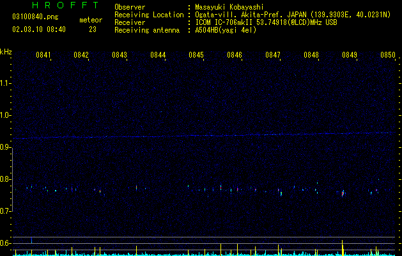Click the 0849 time marker
Viewport: 402px width, 256px height.
[350, 55]
